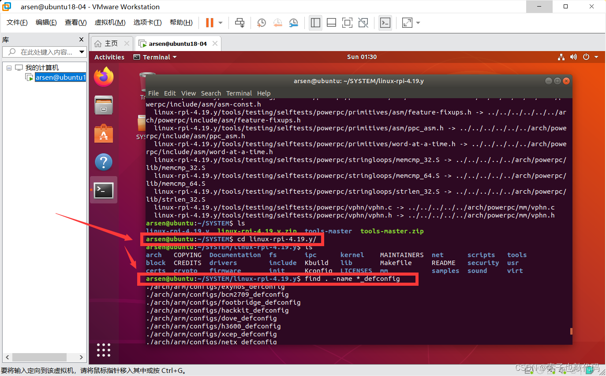Revert to the previous snapshot
Image resolution: width=606 pixels, height=376 pixels.
(x=277, y=22)
